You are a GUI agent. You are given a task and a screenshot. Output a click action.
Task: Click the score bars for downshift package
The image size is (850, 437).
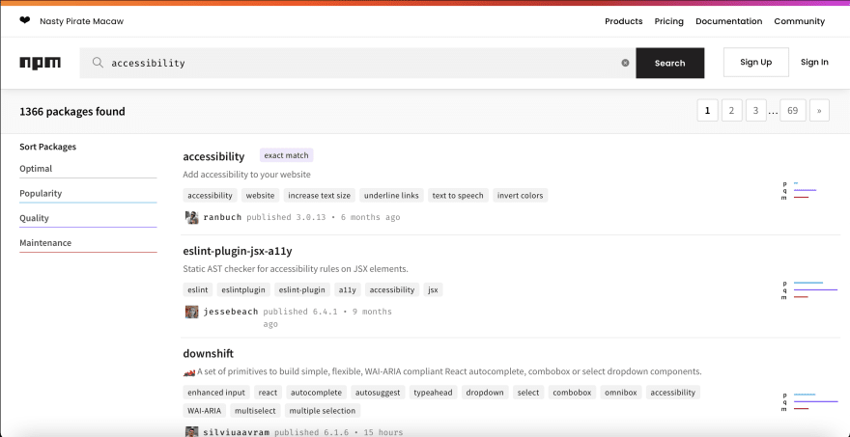coord(809,402)
